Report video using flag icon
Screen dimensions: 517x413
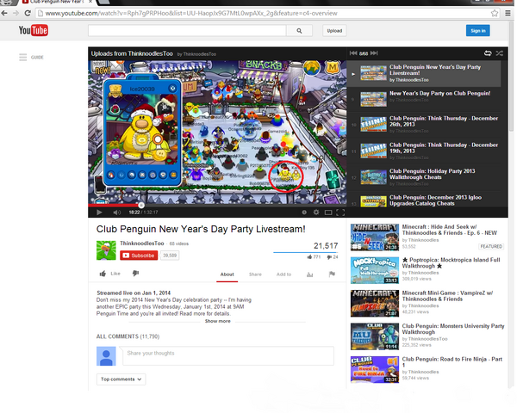pos(332,274)
